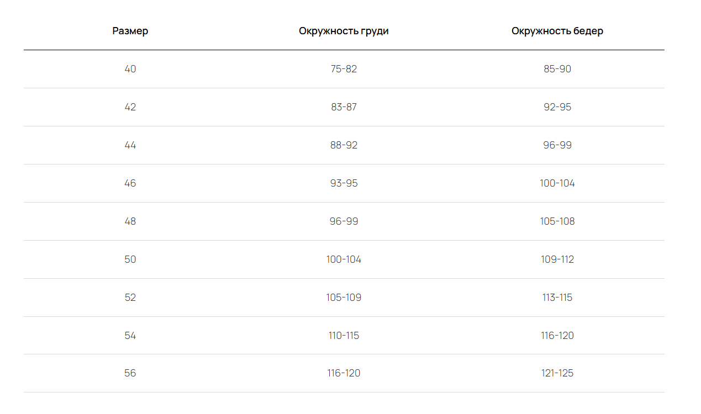
Task: Click hip measurement 85-90
Action: [557, 69]
